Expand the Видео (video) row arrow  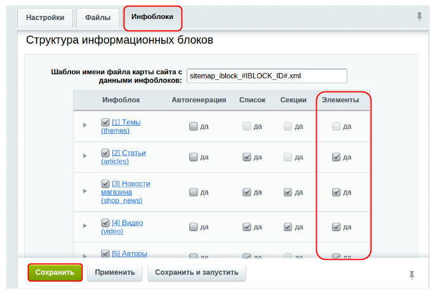[85, 226]
